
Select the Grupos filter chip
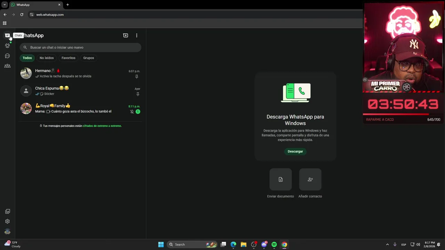pyautogui.click(x=89, y=58)
